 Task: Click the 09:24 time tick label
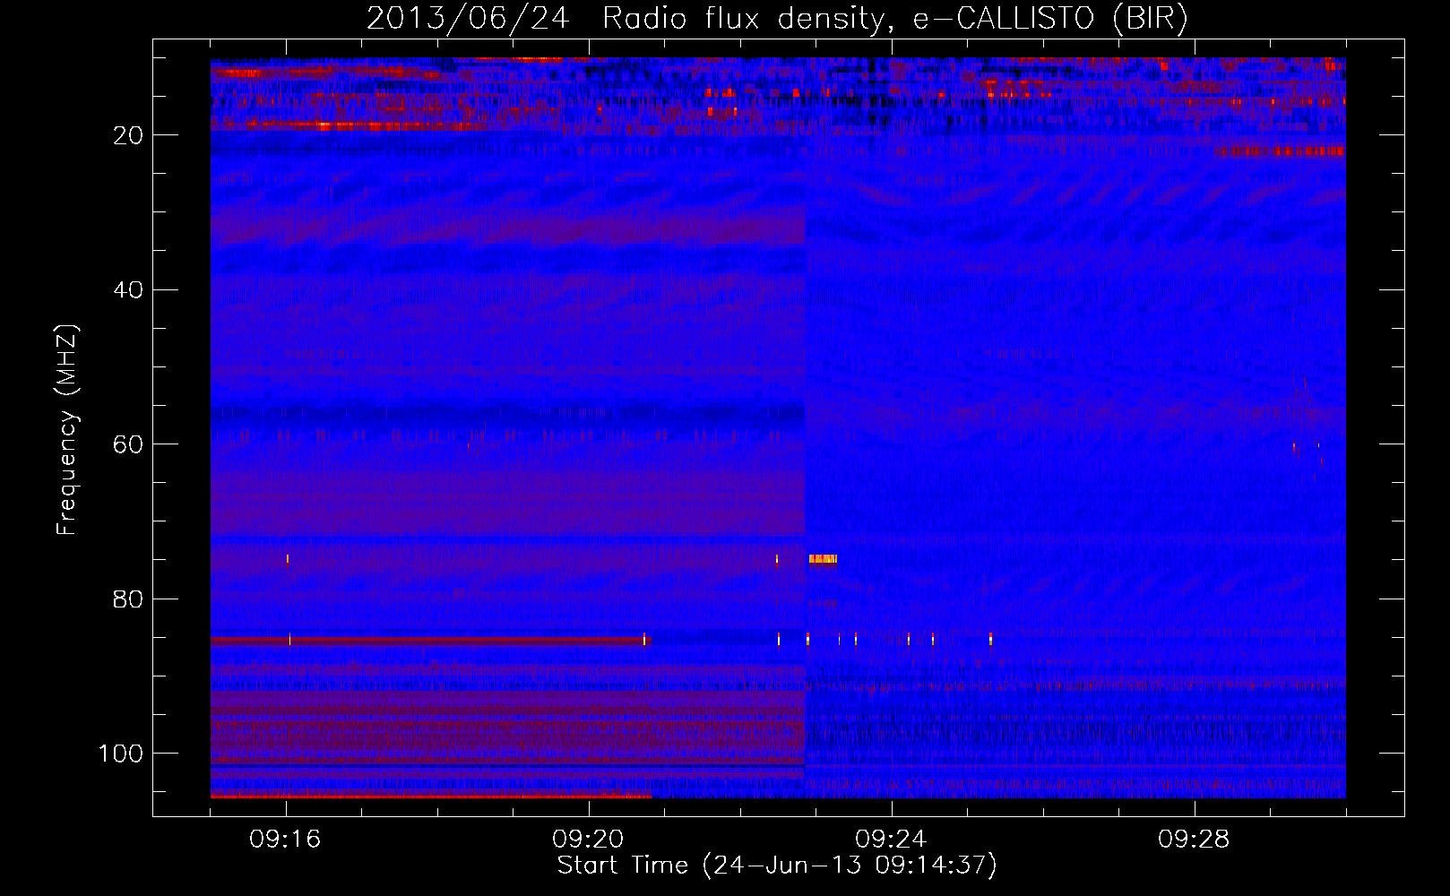[891, 840]
